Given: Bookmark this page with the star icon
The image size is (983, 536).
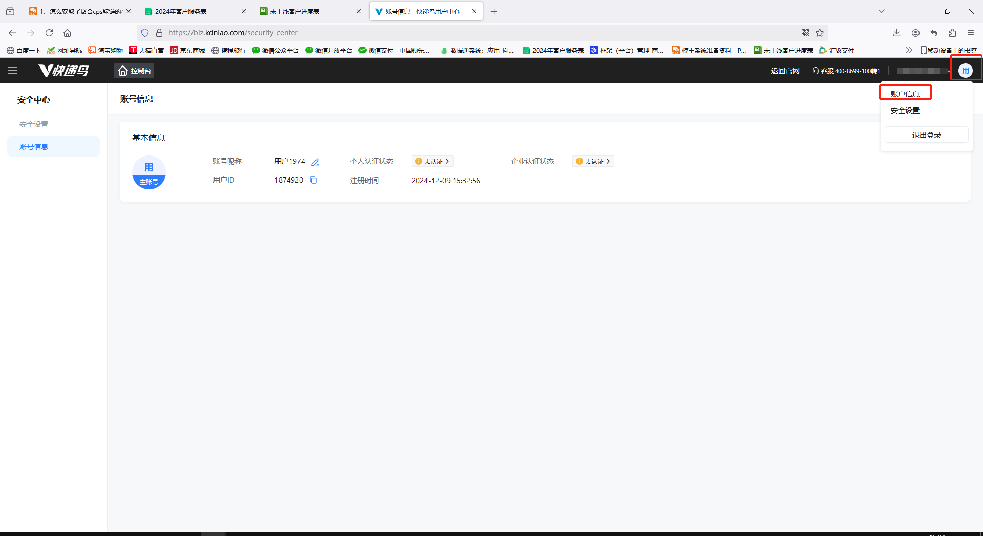Looking at the screenshot, I should 820,33.
